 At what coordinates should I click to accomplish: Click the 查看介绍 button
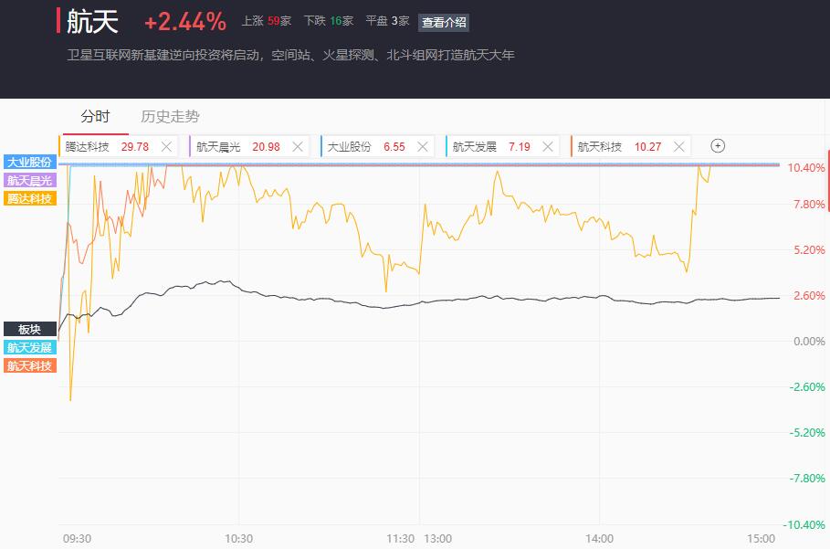(444, 22)
